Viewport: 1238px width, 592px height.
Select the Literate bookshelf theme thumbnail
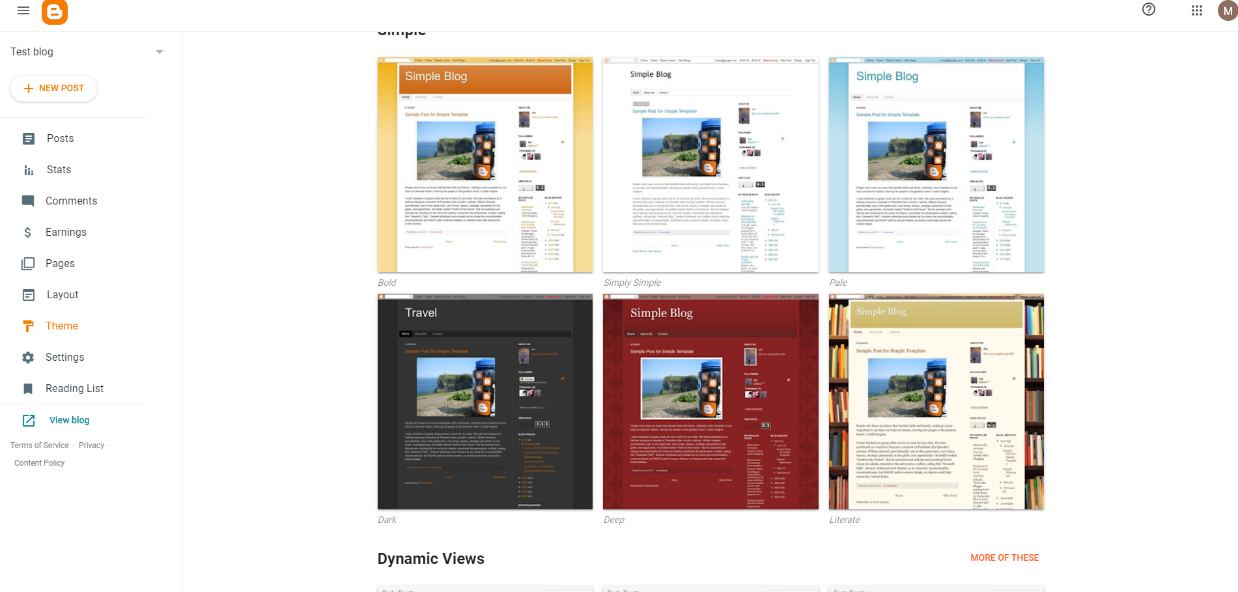936,402
